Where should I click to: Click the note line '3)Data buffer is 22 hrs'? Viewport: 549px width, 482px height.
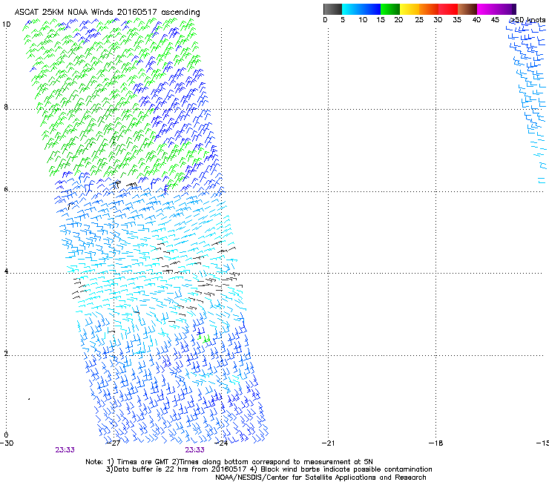[269, 469]
